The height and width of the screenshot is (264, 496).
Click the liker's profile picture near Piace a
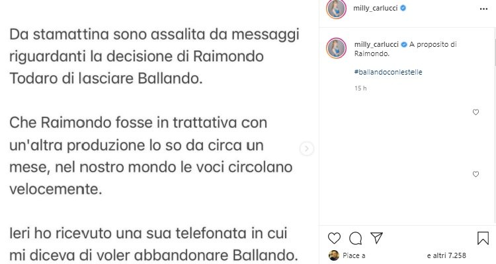tap(334, 255)
